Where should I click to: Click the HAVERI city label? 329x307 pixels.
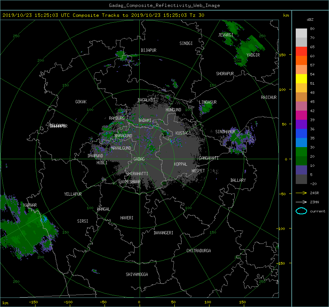pyautogui.click(x=127, y=218)
